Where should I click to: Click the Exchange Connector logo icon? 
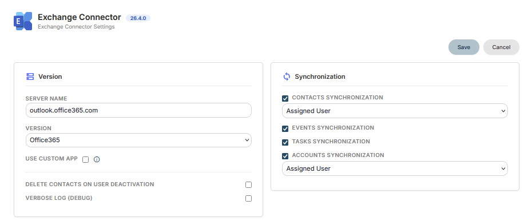[x=23, y=21]
